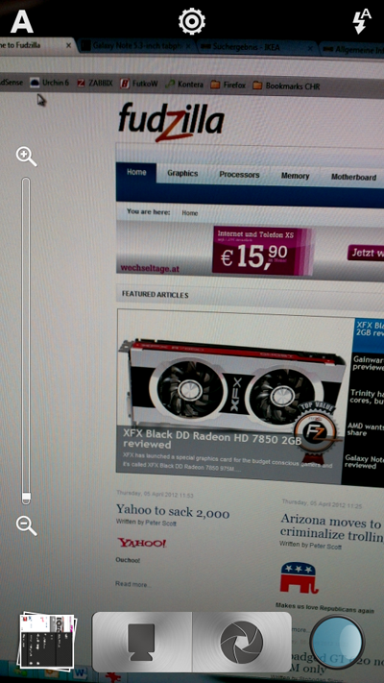Click Read more under the Yahoo article
The image size is (384, 683).
(x=132, y=584)
